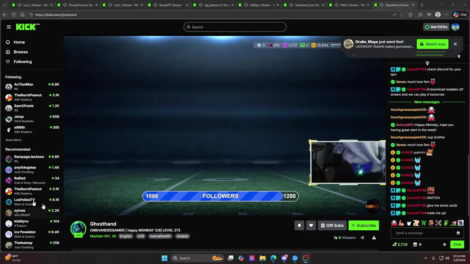This screenshot has height=264, width=470.
Task: Open Ice Poseidon recommended channel
Action: (x=32, y=234)
